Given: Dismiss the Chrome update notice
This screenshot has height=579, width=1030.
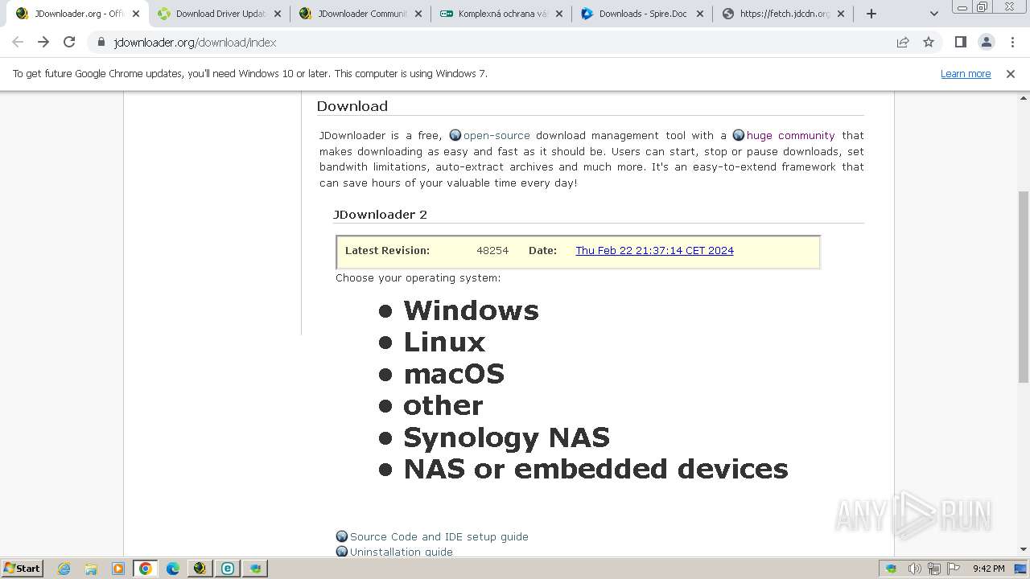Looking at the screenshot, I should (x=1011, y=73).
